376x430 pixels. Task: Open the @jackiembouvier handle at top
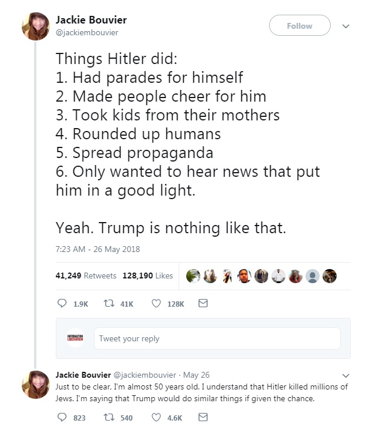coord(86,32)
